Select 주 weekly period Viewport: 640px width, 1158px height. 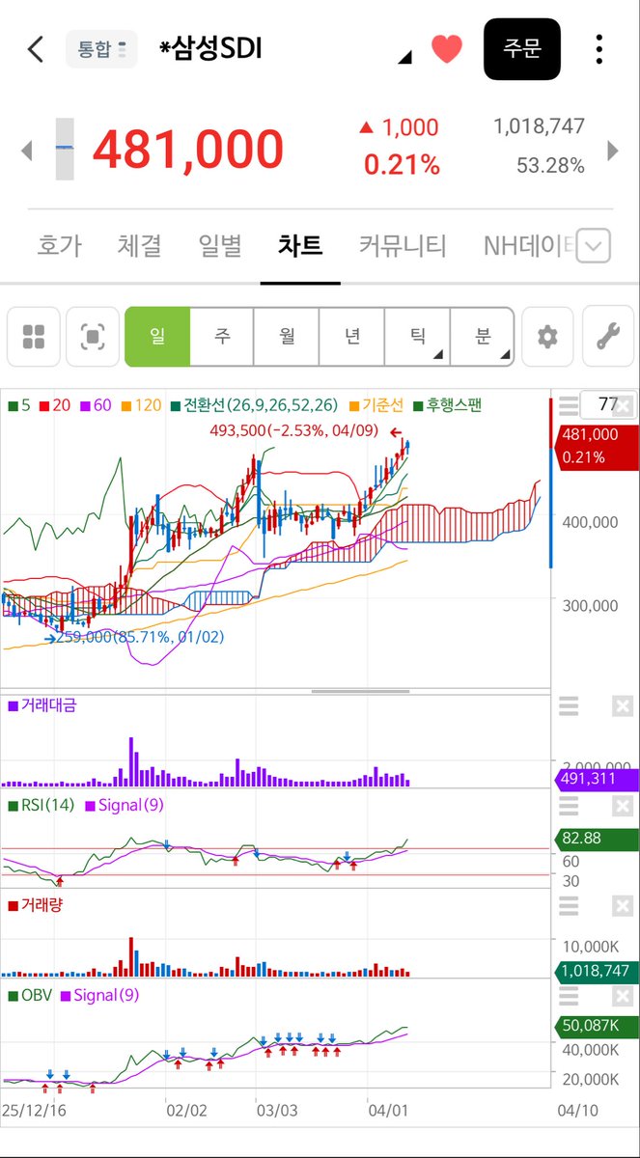pyautogui.click(x=222, y=337)
